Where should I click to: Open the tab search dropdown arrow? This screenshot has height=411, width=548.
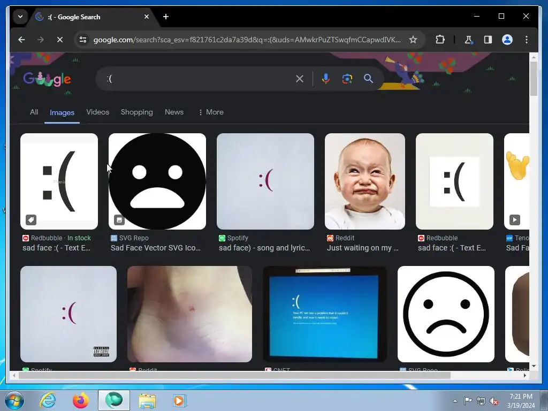pyautogui.click(x=20, y=17)
